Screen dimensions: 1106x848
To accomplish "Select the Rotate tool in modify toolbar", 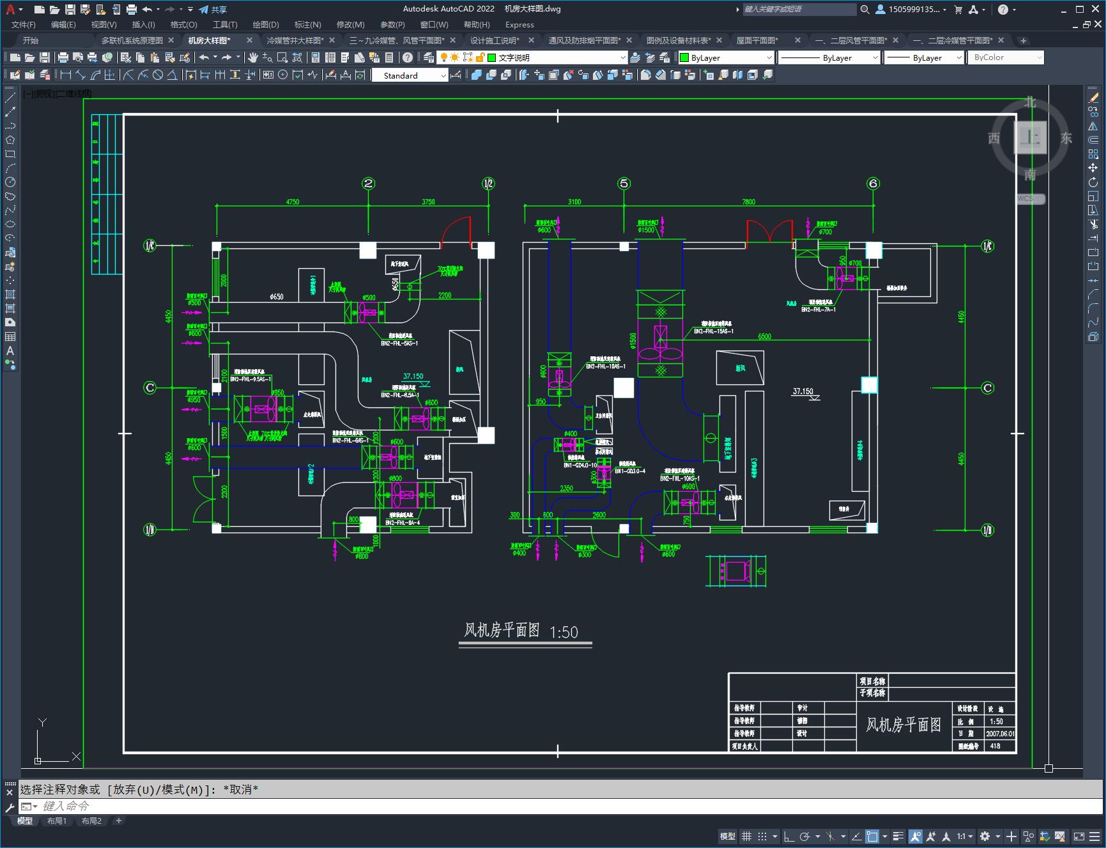I will click(x=1093, y=183).
